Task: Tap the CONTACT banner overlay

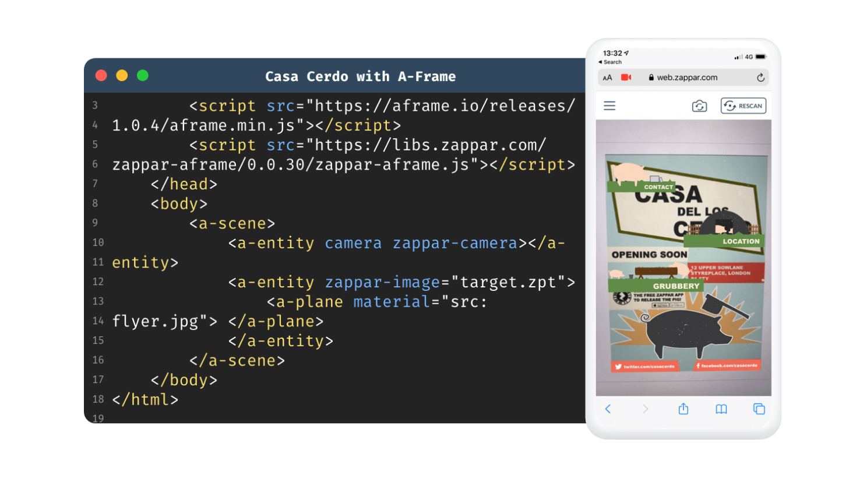Action: point(658,187)
